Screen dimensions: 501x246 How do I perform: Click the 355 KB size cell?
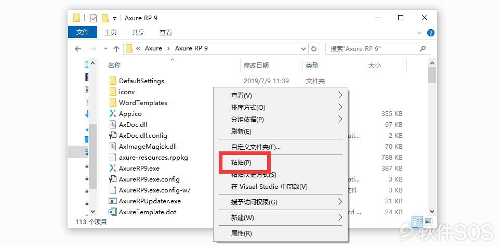(x=392, y=113)
